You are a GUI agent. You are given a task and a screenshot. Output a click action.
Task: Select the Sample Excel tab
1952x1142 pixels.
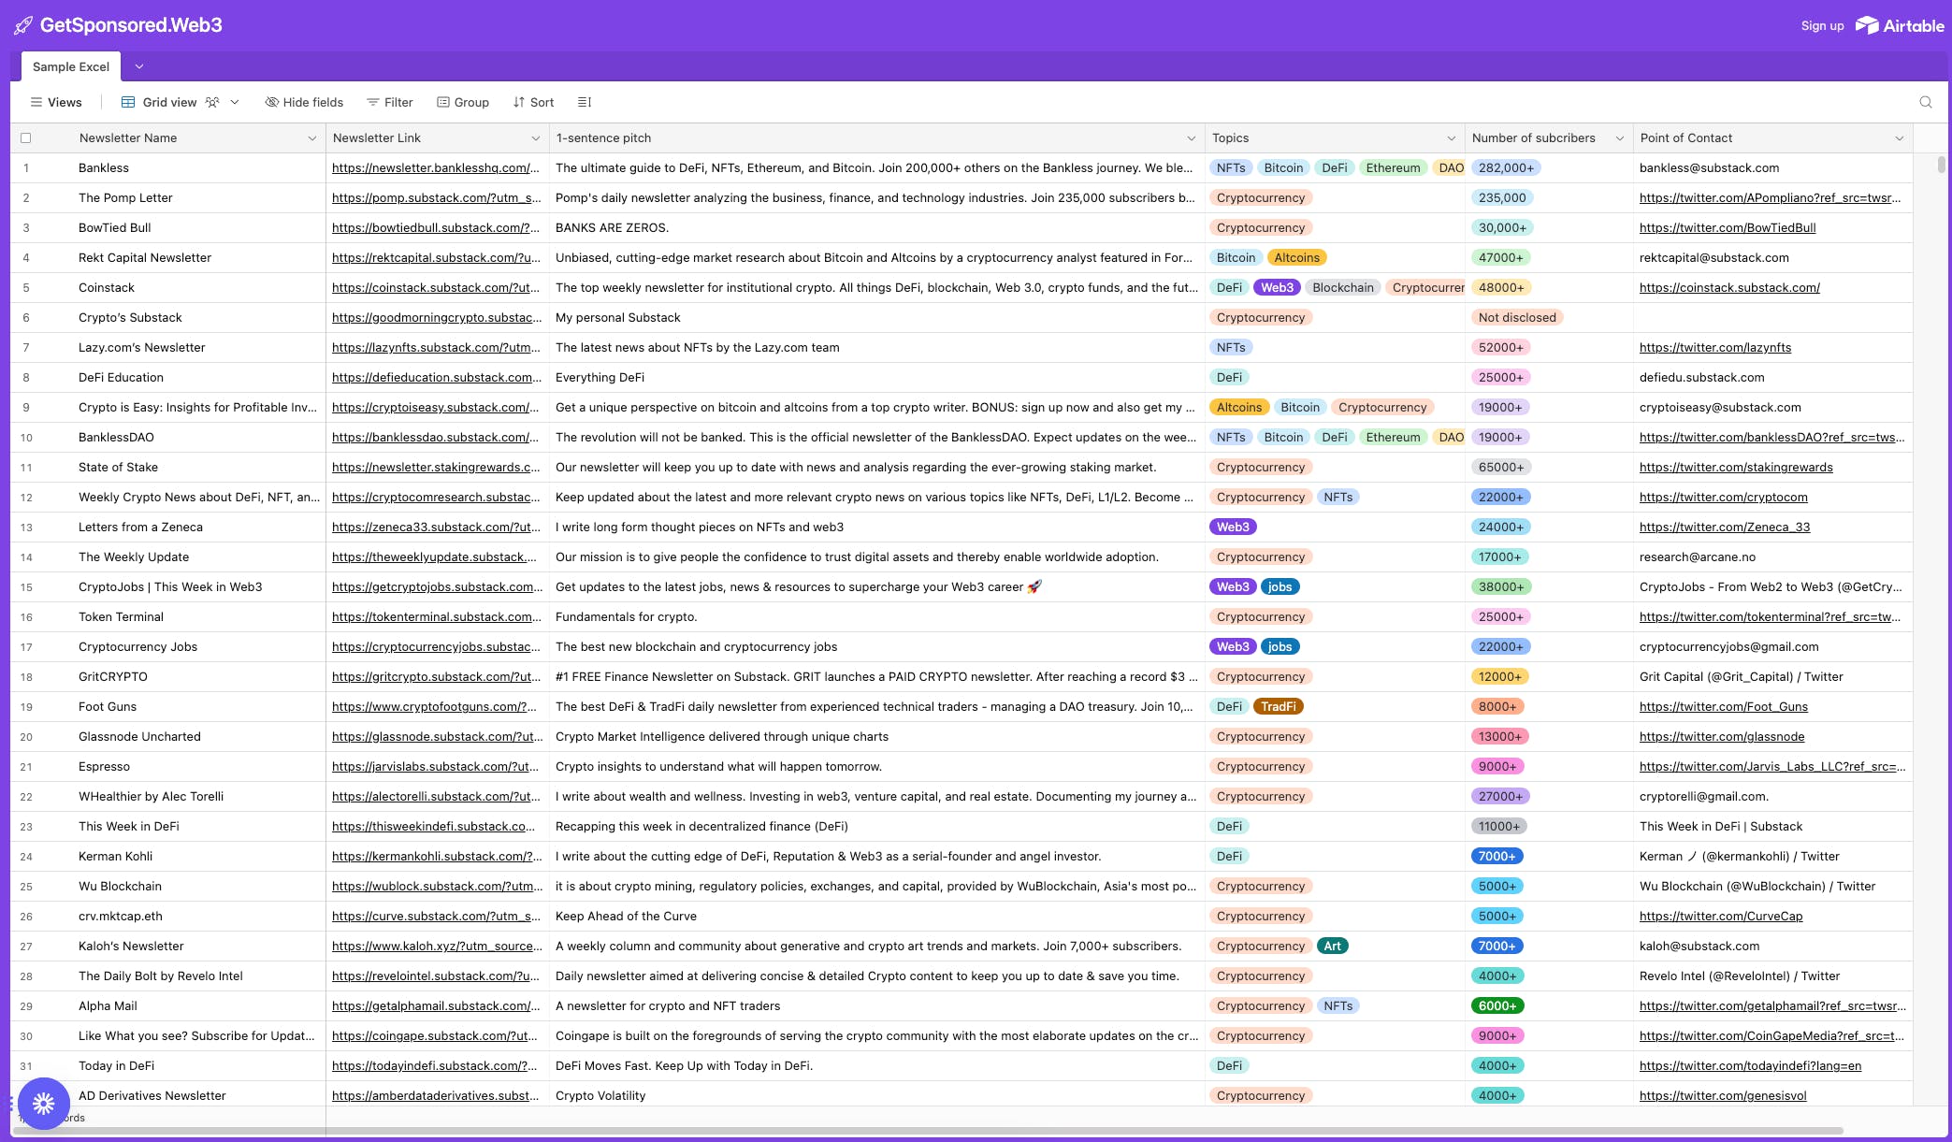pos(71,66)
